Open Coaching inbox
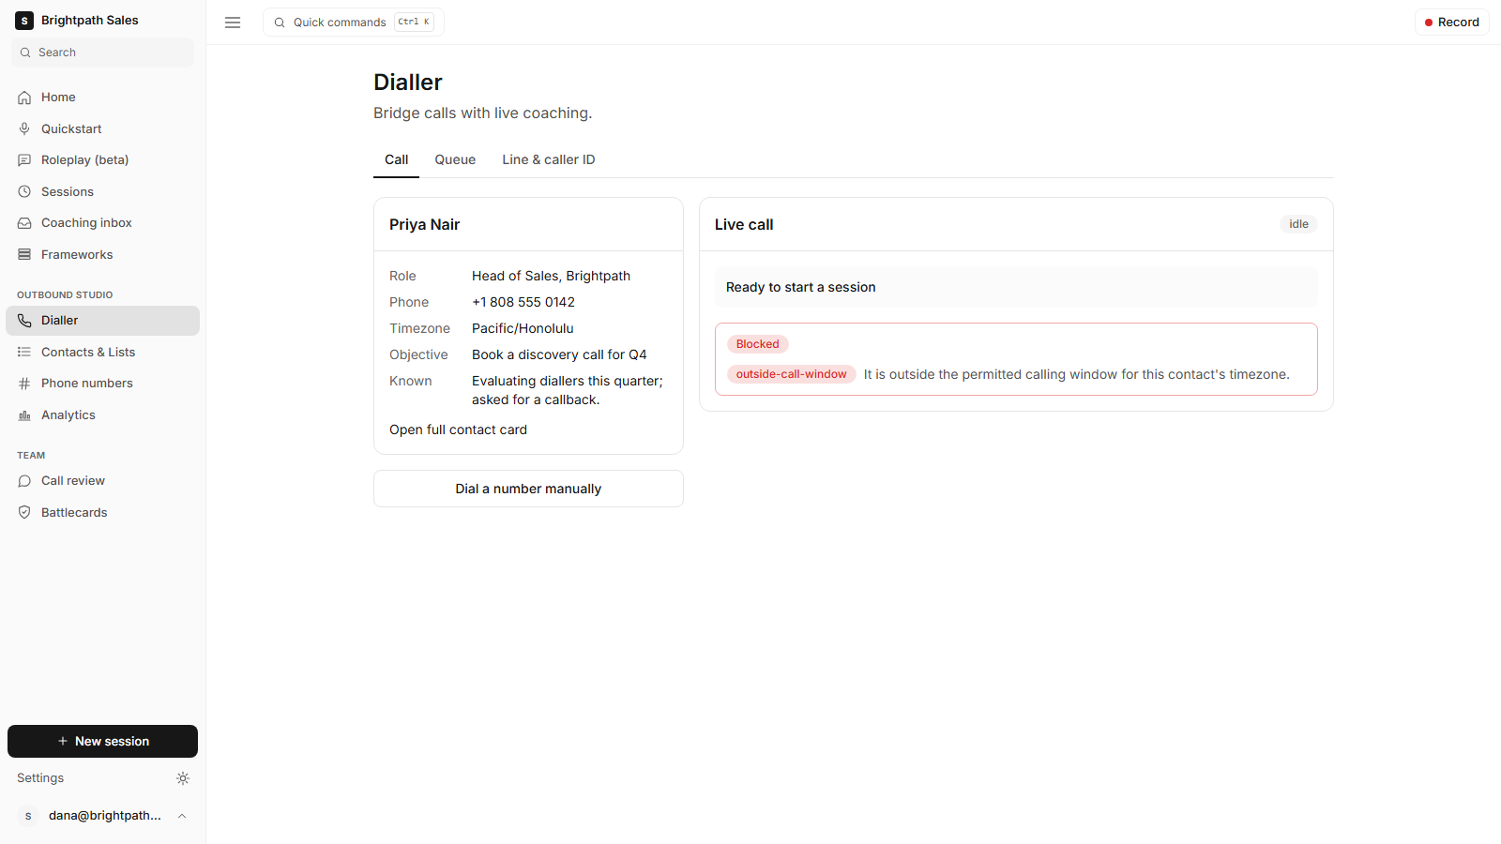 click(102, 223)
